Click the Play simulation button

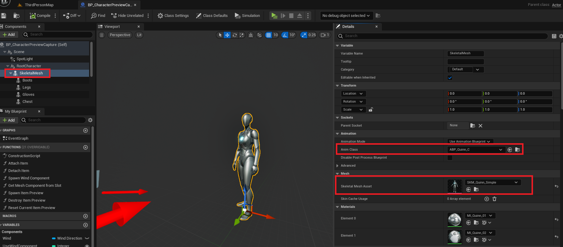tap(274, 16)
